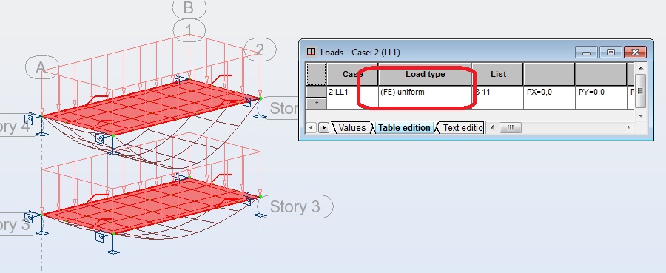Select the (FE) uniform load type cell
666x273 pixels.
coord(425,92)
